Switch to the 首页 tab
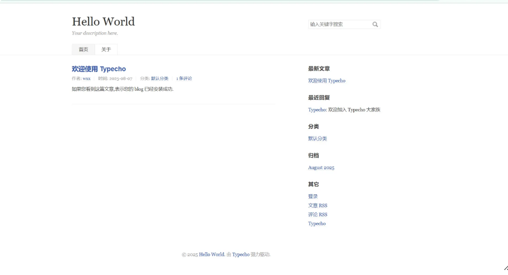 pyautogui.click(x=83, y=49)
